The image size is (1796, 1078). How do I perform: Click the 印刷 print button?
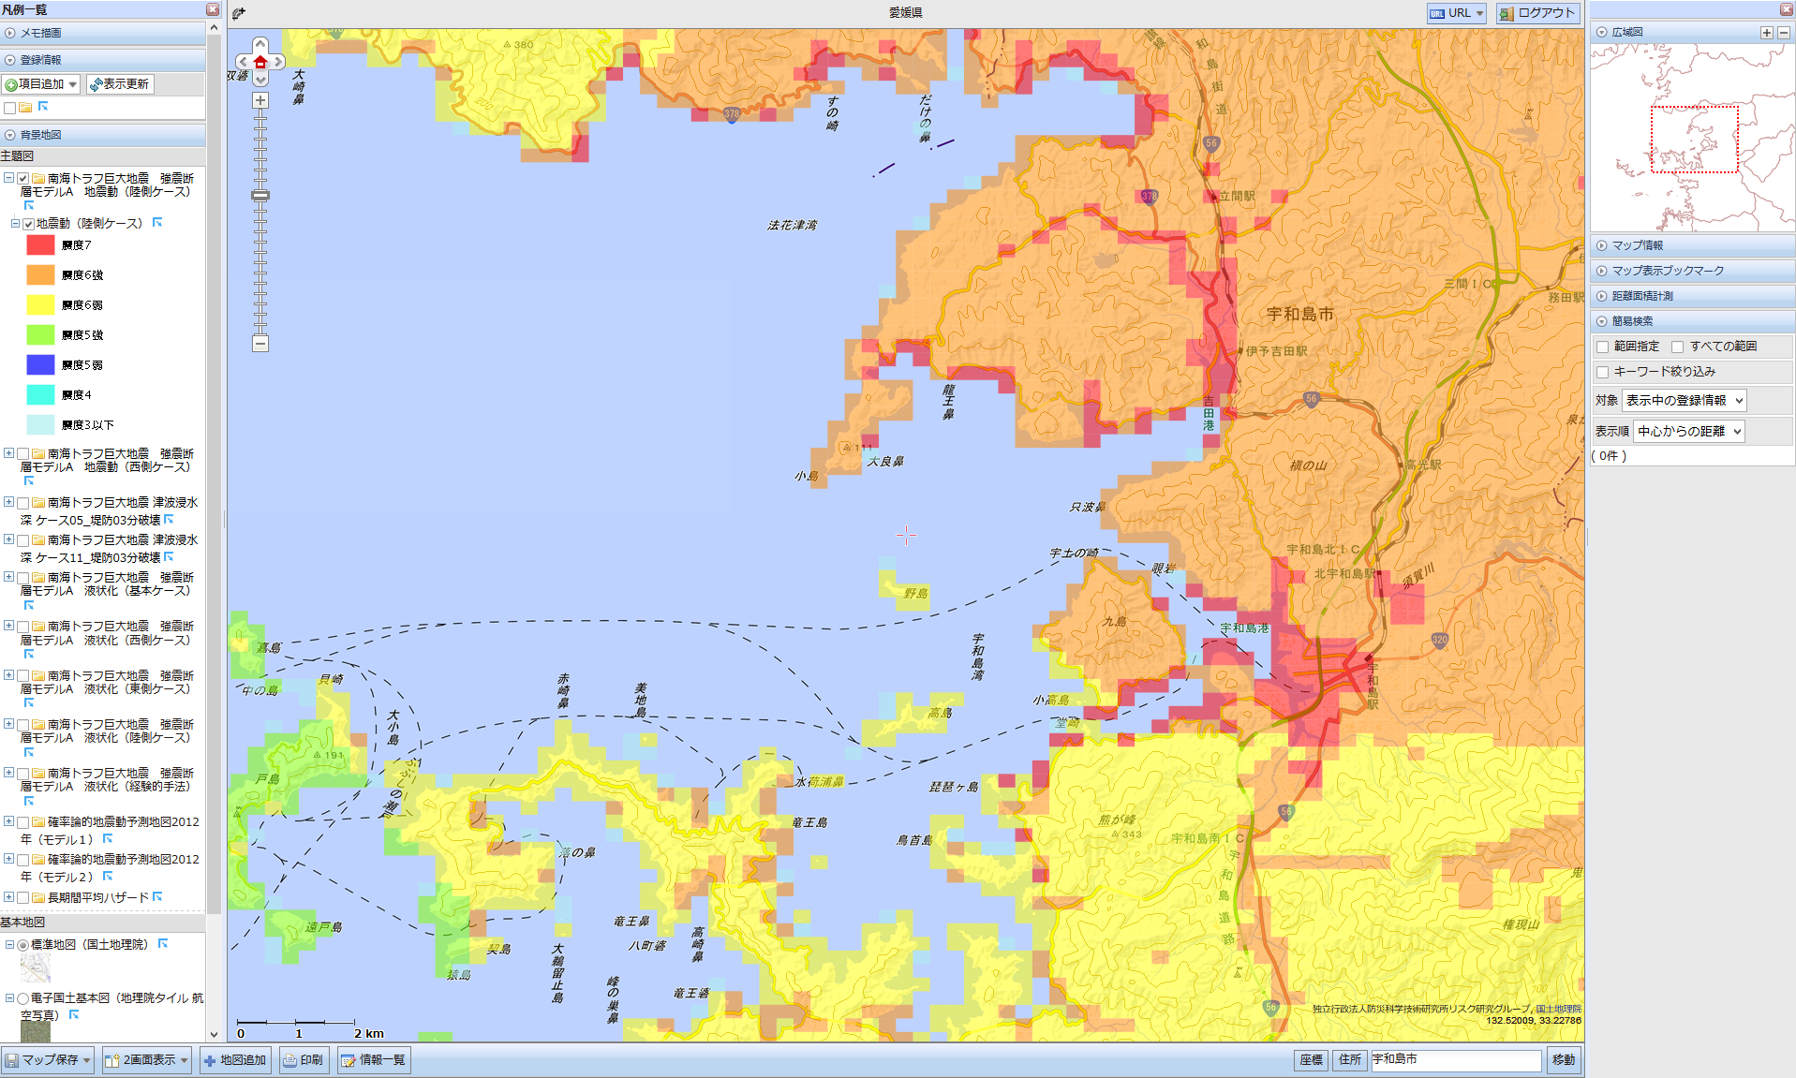[304, 1060]
